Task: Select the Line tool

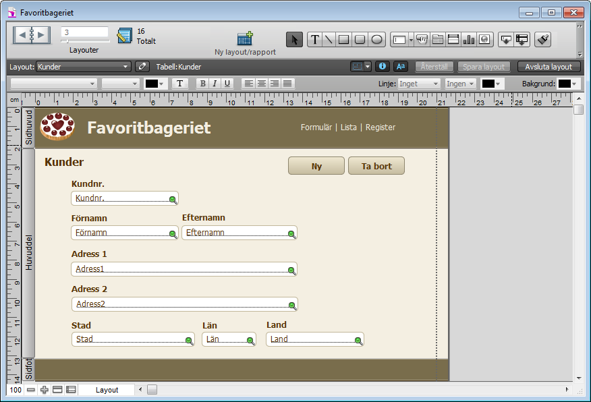Action: [329, 40]
